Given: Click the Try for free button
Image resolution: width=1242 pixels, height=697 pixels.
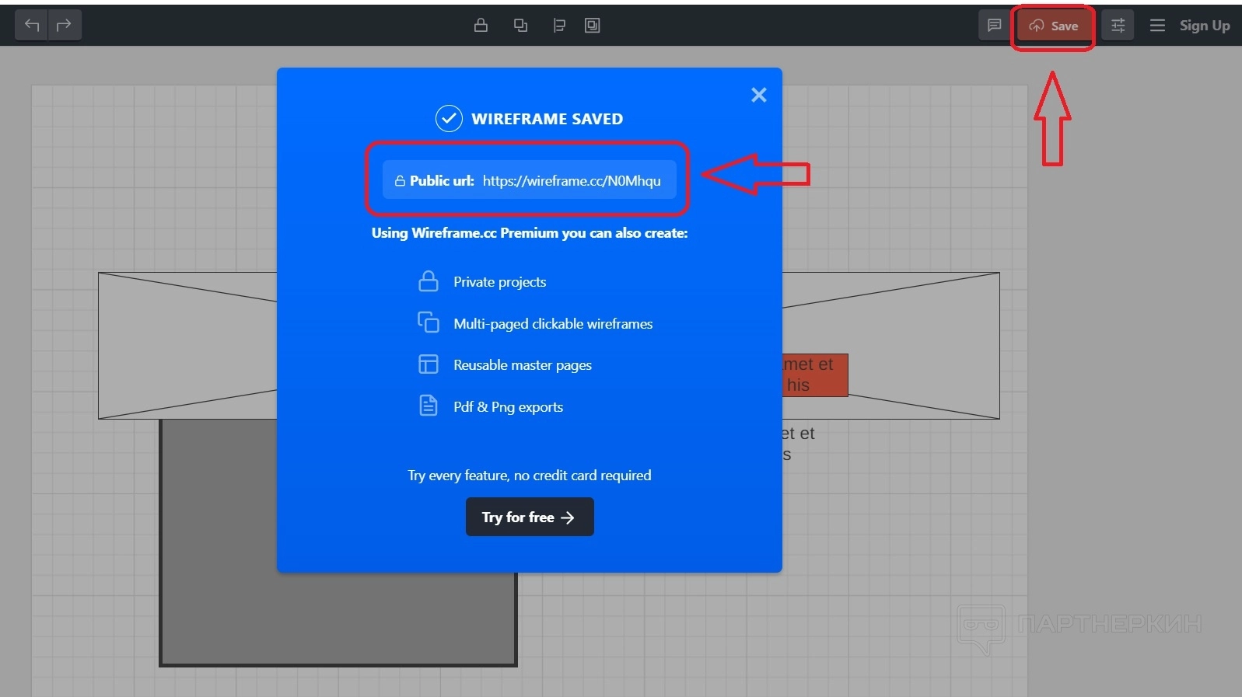Looking at the screenshot, I should [x=530, y=517].
